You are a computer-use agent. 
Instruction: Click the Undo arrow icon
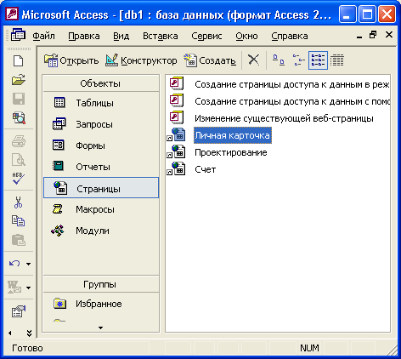[14, 264]
